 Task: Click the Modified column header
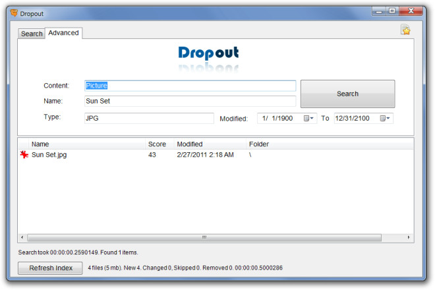point(190,144)
